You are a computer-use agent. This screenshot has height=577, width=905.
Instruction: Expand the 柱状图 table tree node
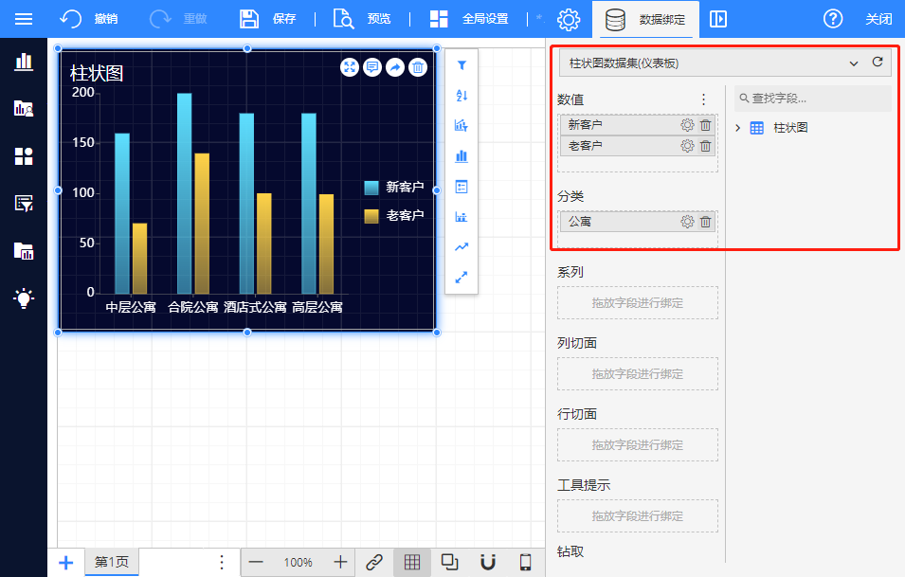click(x=738, y=128)
